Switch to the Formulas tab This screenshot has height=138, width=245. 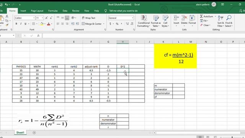[x=53, y=11]
